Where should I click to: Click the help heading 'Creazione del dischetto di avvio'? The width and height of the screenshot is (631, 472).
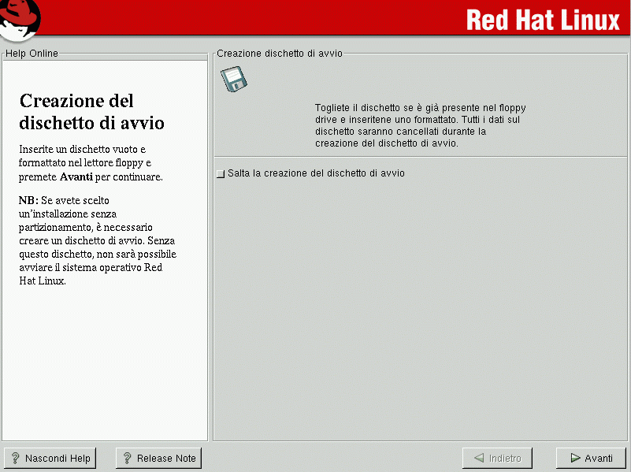click(91, 112)
